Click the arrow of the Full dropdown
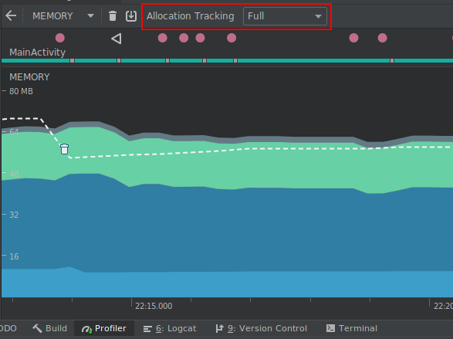The image size is (453, 339). 318,16
